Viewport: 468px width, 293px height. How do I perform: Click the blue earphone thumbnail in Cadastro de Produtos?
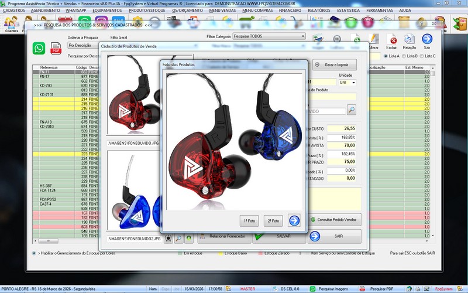(x=134, y=191)
